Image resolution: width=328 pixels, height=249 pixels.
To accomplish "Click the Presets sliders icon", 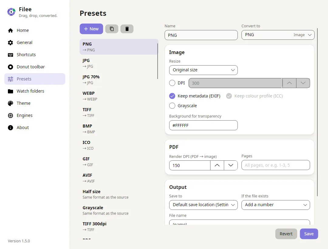I will click(x=10, y=79).
